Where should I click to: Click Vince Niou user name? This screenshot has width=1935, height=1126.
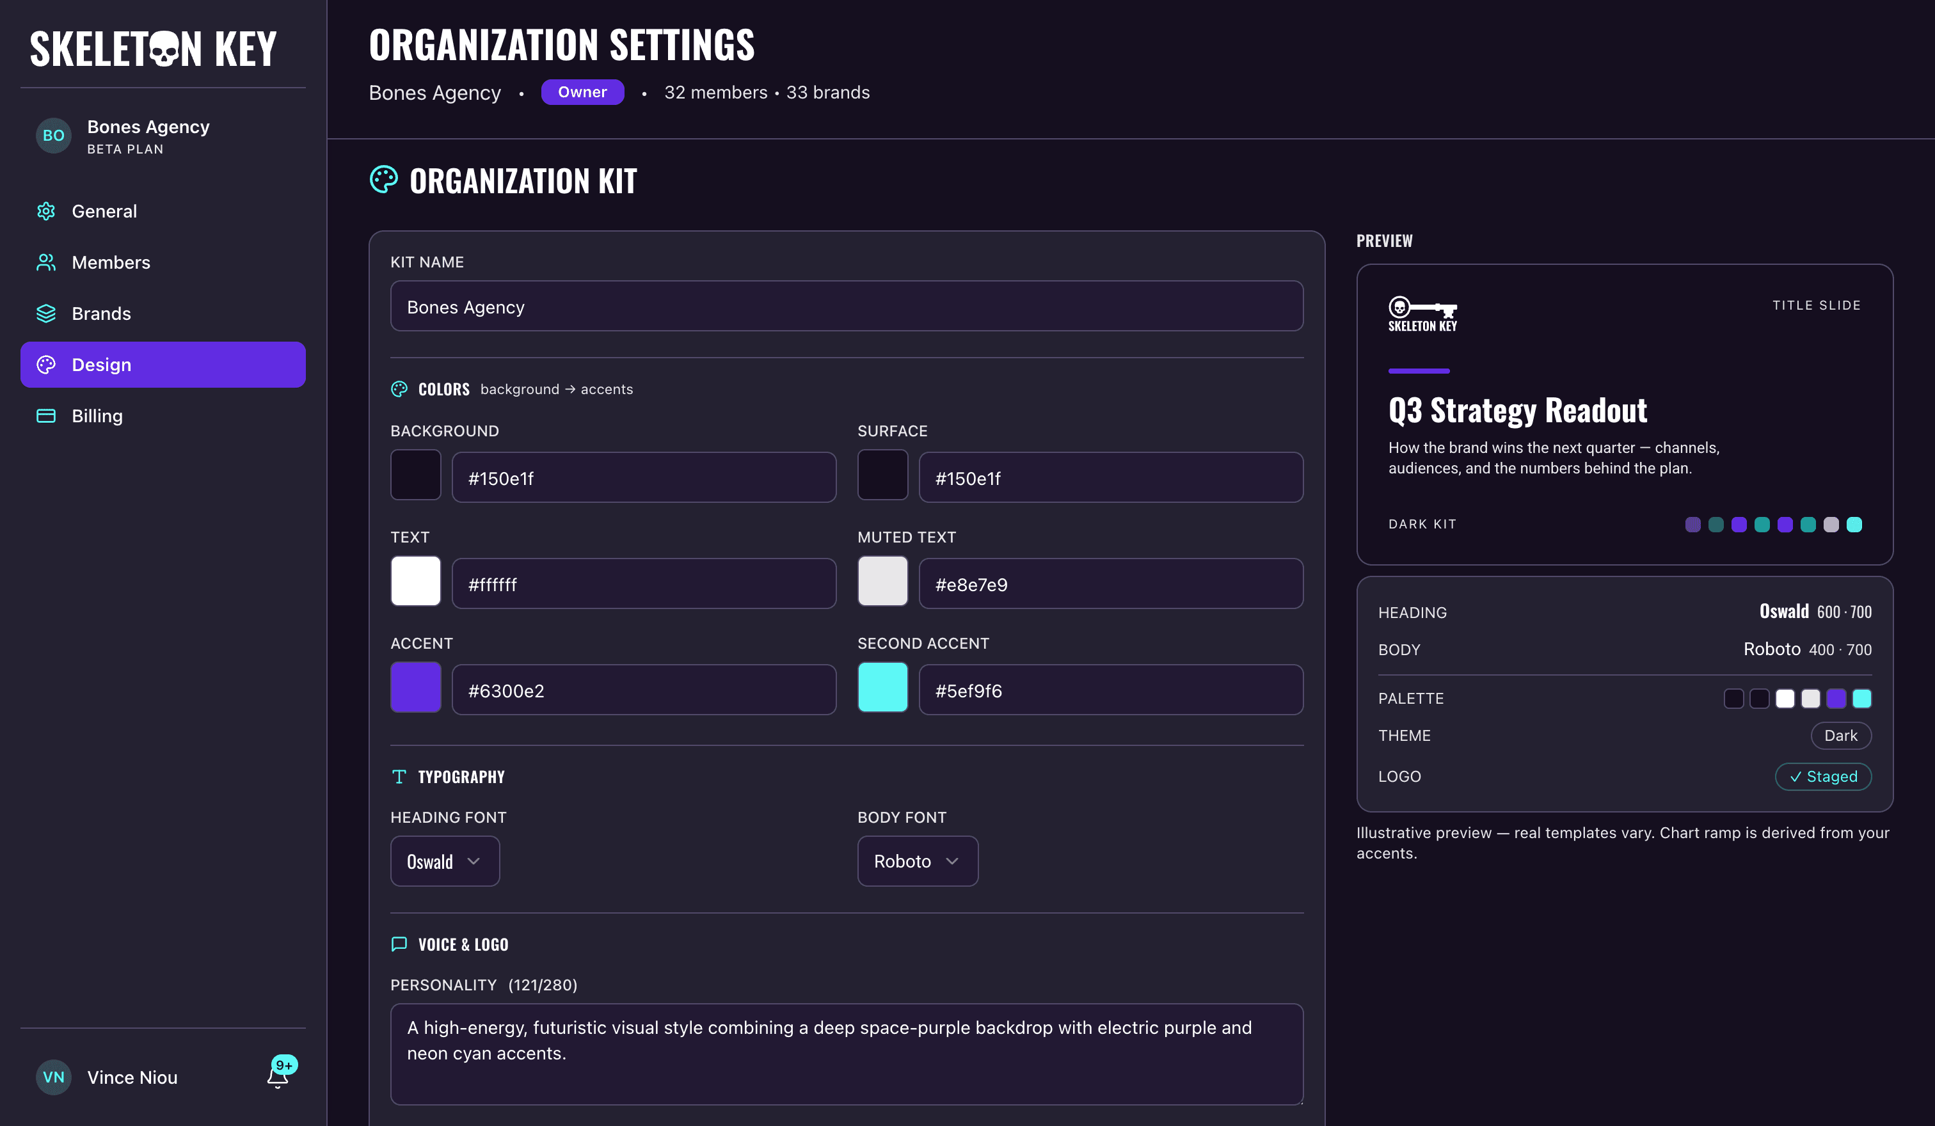[x=132, y=1077]
